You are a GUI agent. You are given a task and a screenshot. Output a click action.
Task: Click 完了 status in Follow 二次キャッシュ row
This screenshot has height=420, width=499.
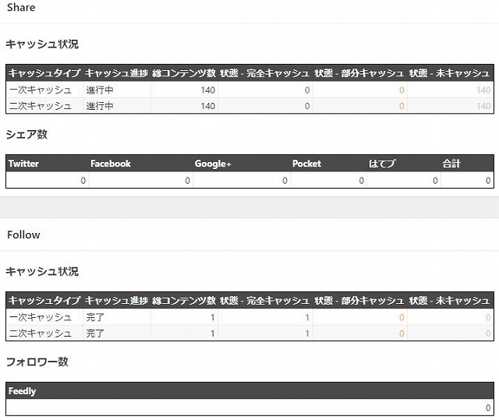coord(95,334)
